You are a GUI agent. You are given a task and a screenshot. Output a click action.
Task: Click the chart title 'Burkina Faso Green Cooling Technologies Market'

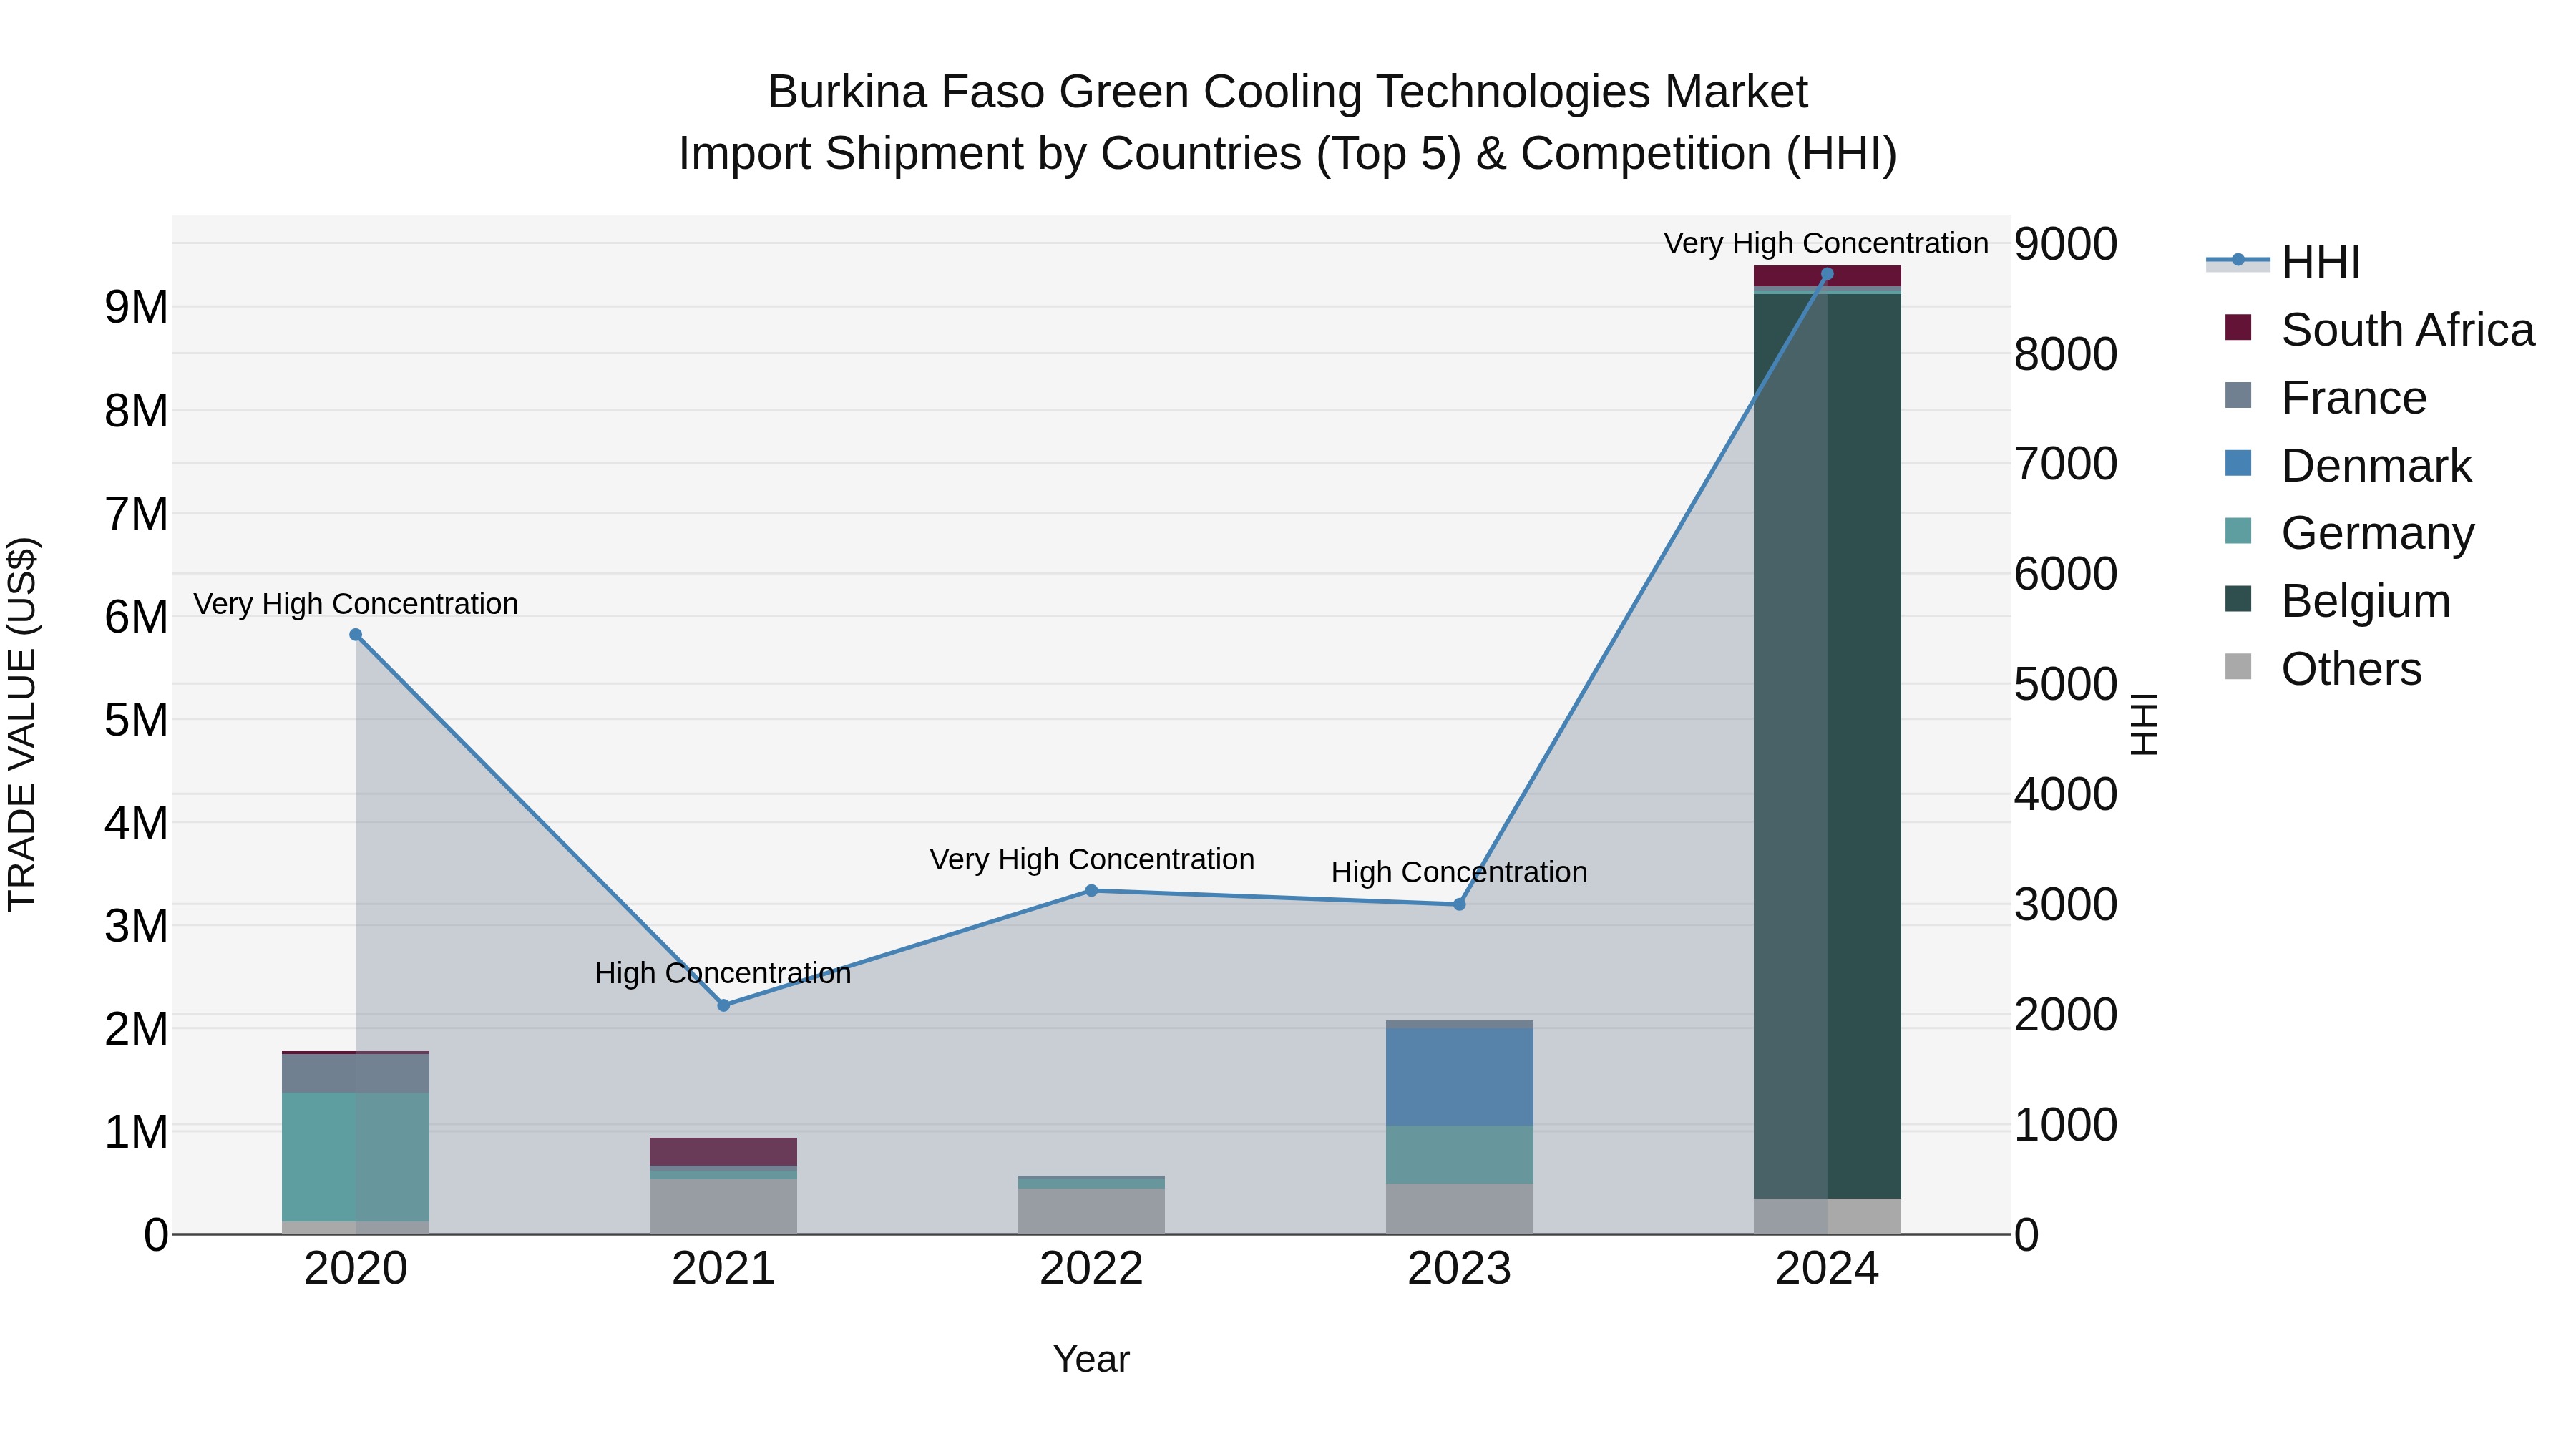[1288, 92]
